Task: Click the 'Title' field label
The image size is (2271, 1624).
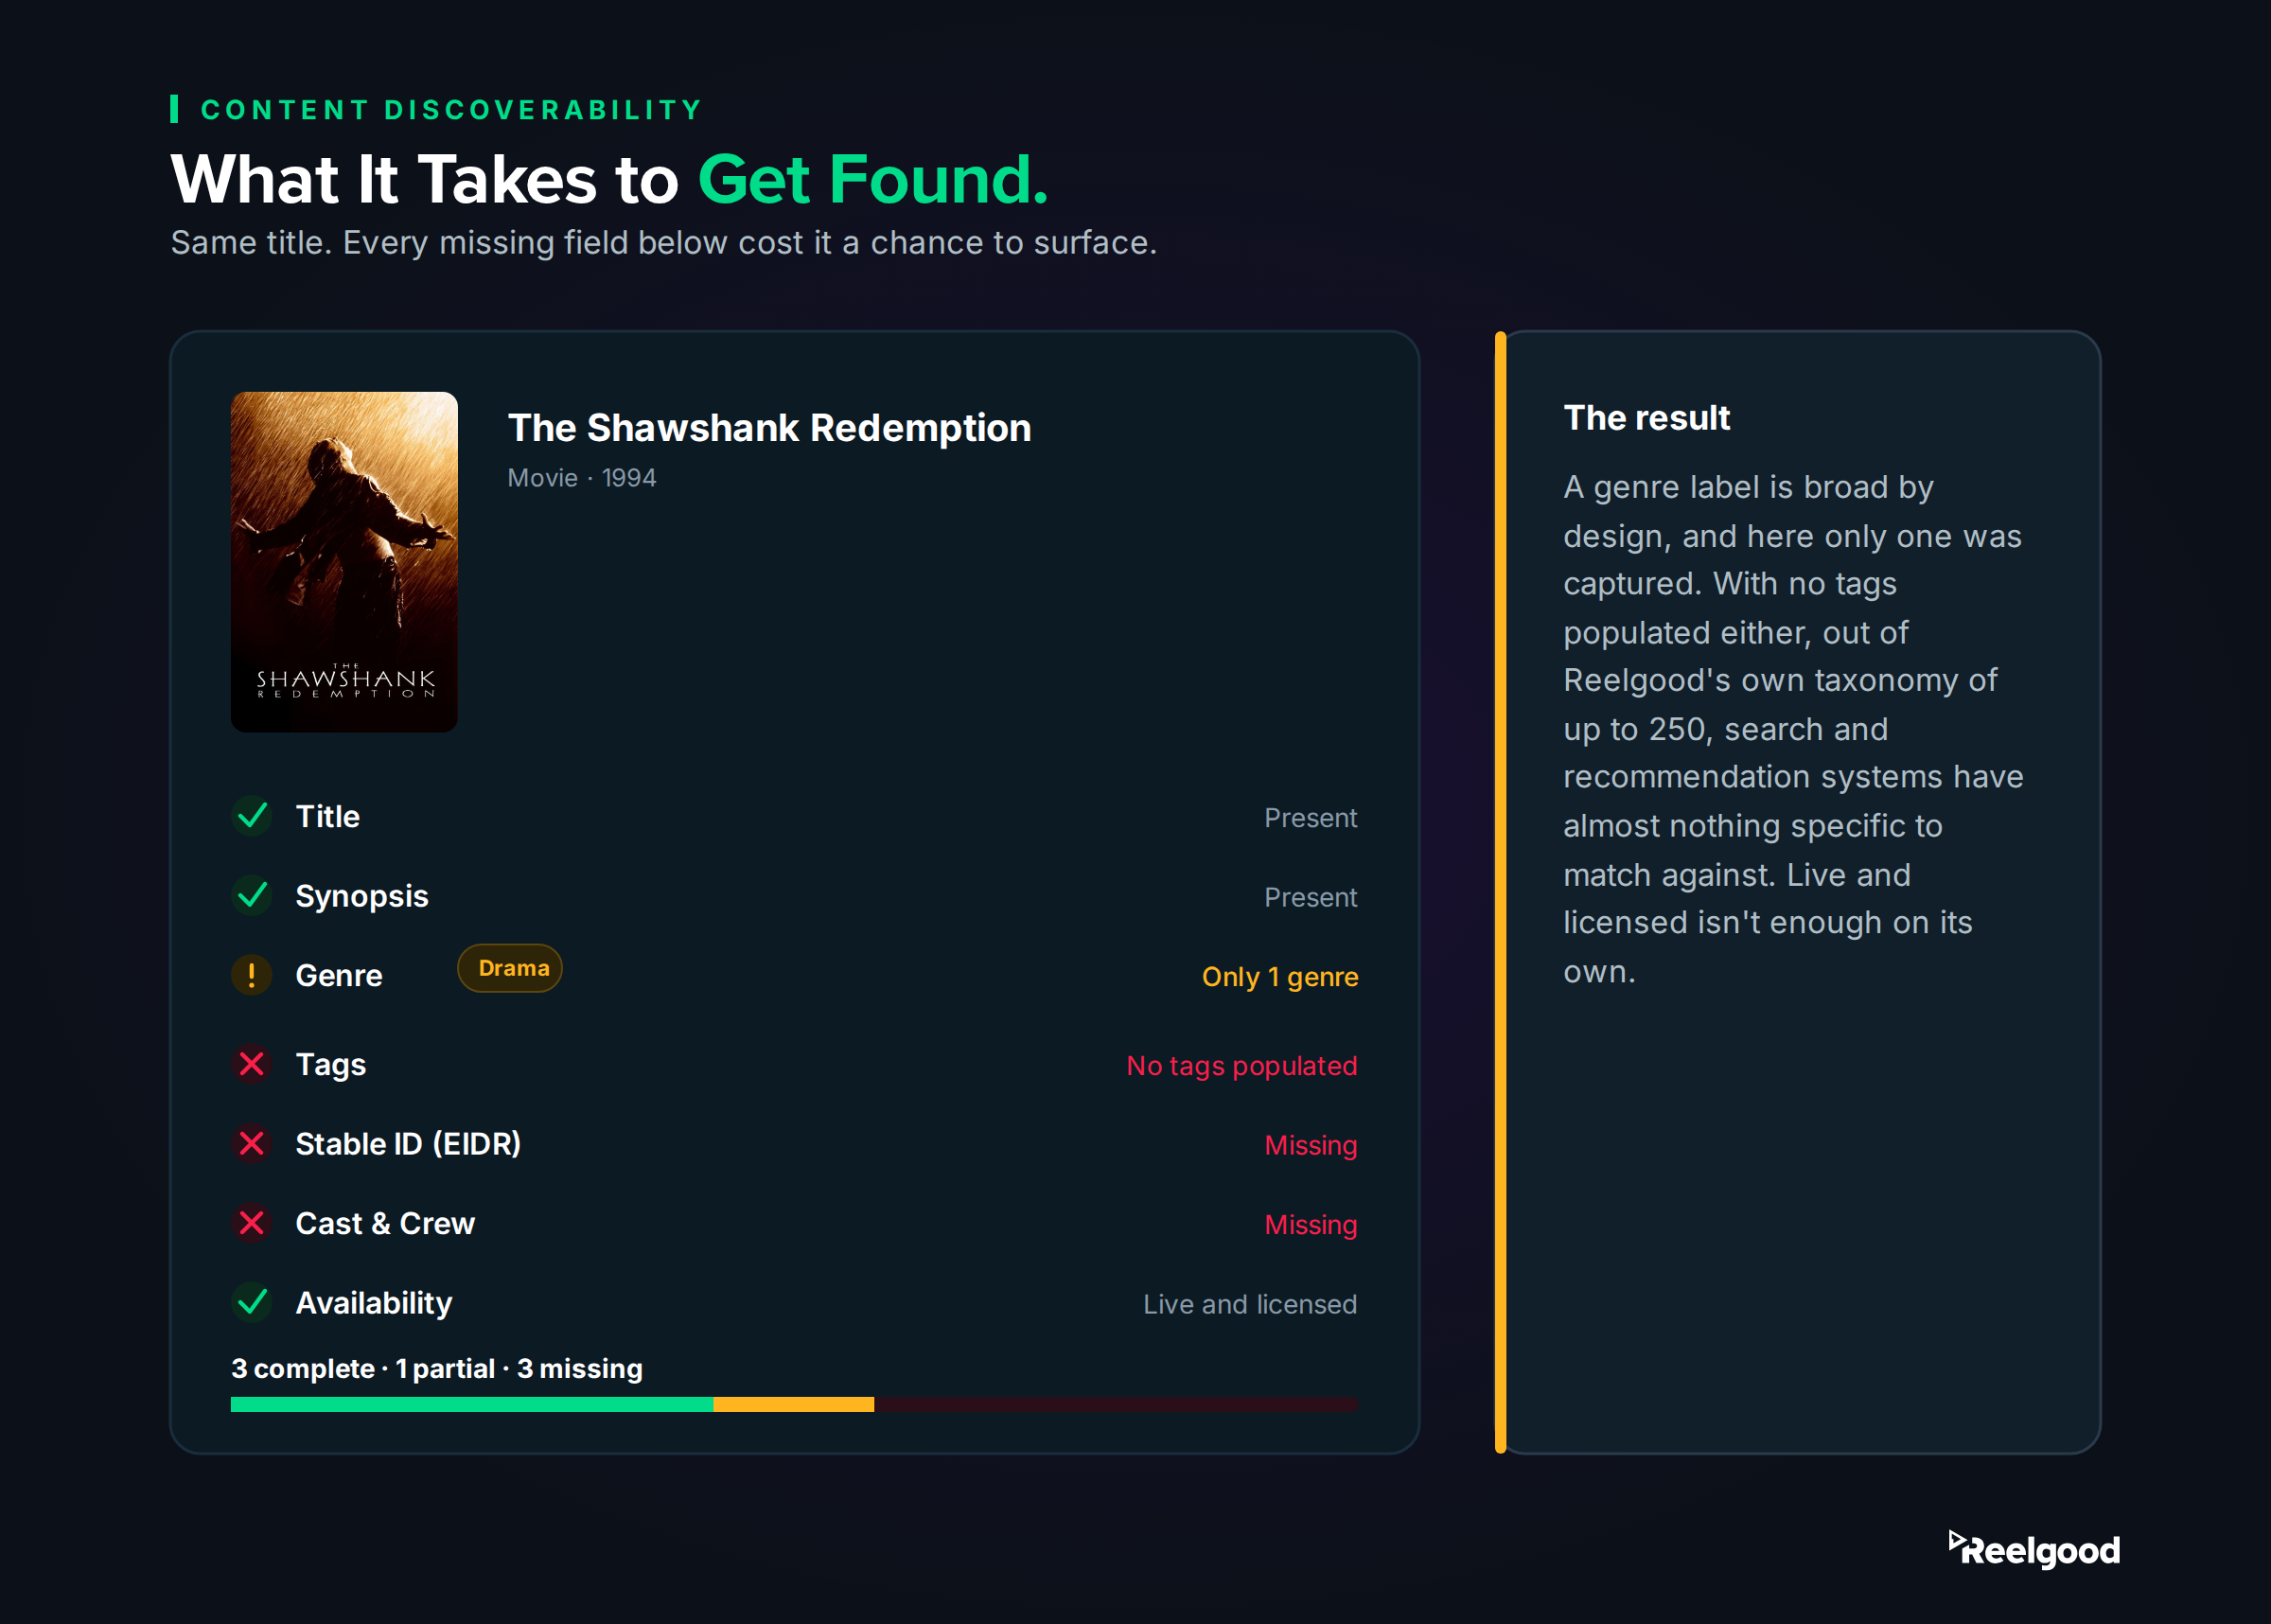Action: point(327,816)
